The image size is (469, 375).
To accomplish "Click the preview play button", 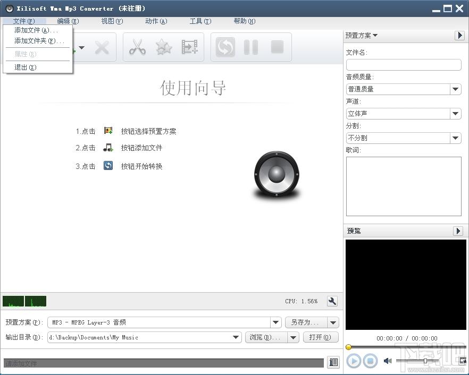I will tap(354, 361).
